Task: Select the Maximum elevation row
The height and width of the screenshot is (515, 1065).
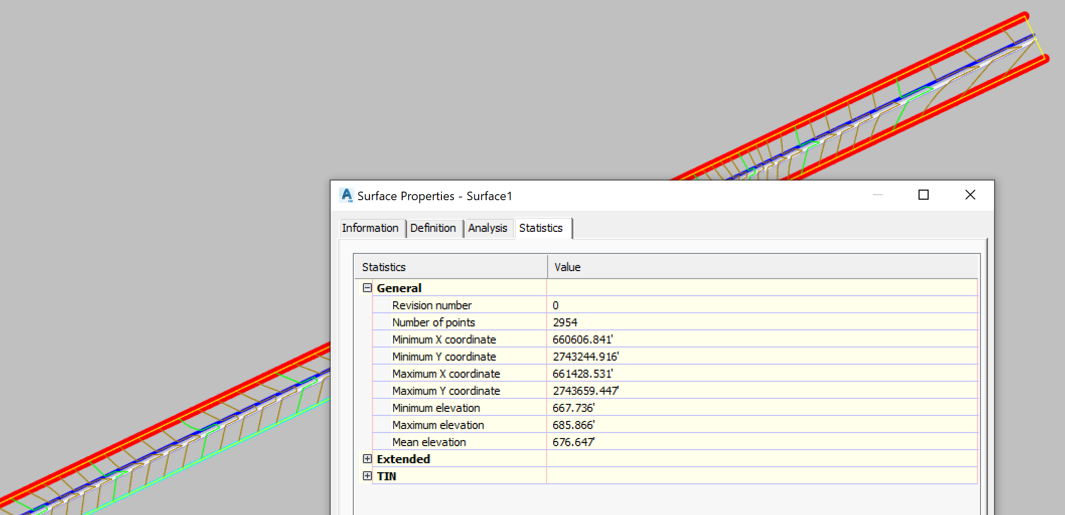Action: [x=438, y=424]
